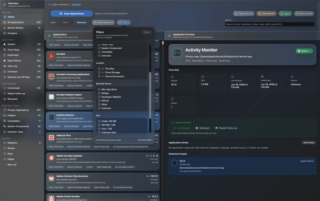Viewport: 320px width, 201px height.
Task: Check the System Component filter
Action: pyautogui.click(x=99, y=48)
